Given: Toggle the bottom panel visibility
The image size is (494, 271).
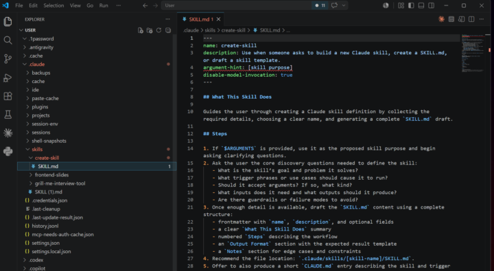Looking at the screenshot, I should (x=421, y=5).
